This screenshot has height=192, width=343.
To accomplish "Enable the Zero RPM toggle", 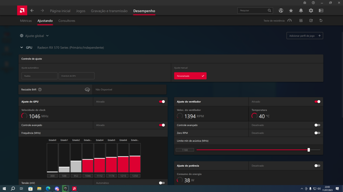I will 317,133.
